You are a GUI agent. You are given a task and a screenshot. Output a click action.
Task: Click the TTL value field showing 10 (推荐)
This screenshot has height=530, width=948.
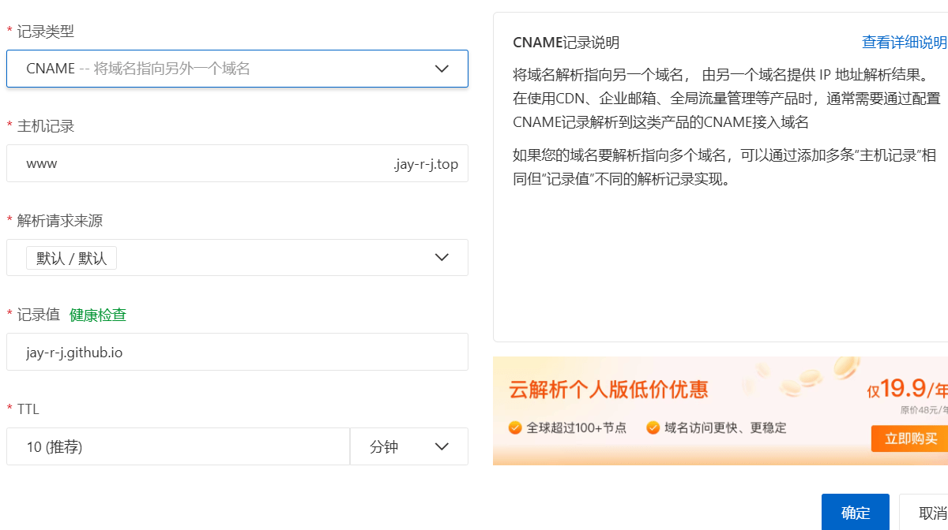pos(178,447)
